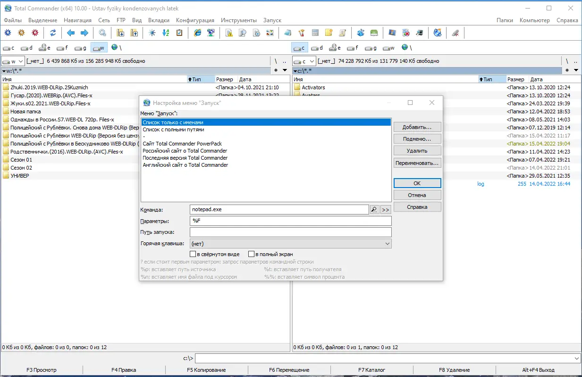Go back using the left arrow icon
This screenshot has width=582, height=377.
pos(71,33)
